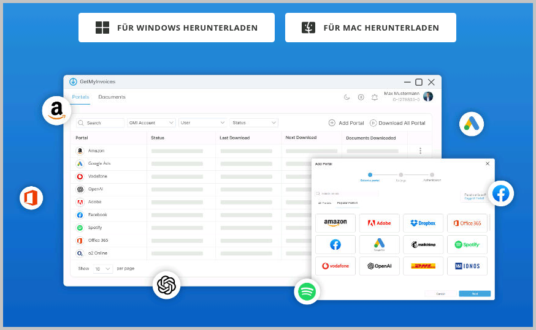Click the GetMyInvoices logo in the title bar

[73, 82]
